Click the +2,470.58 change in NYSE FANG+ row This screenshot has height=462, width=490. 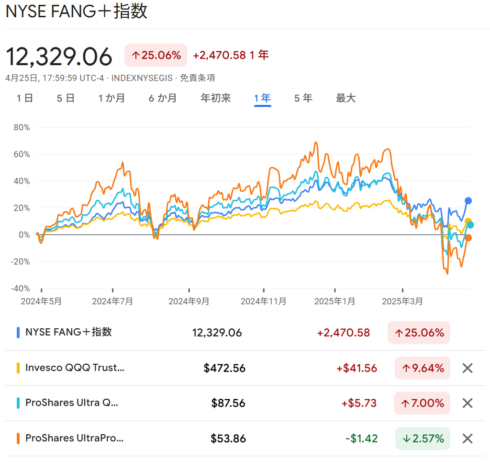(344, 333)
